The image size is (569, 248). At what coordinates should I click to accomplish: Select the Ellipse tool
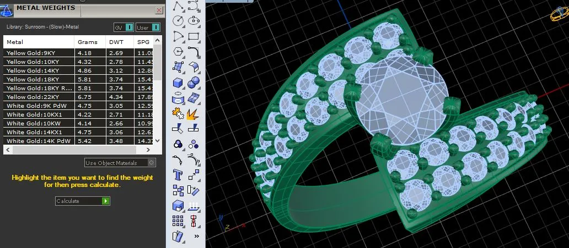pyautogui.click(x=194, y=21)
